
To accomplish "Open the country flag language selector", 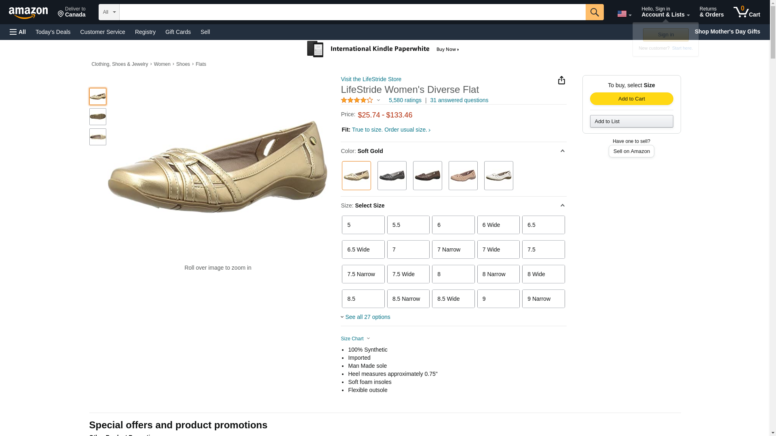I will click(624, 14).
